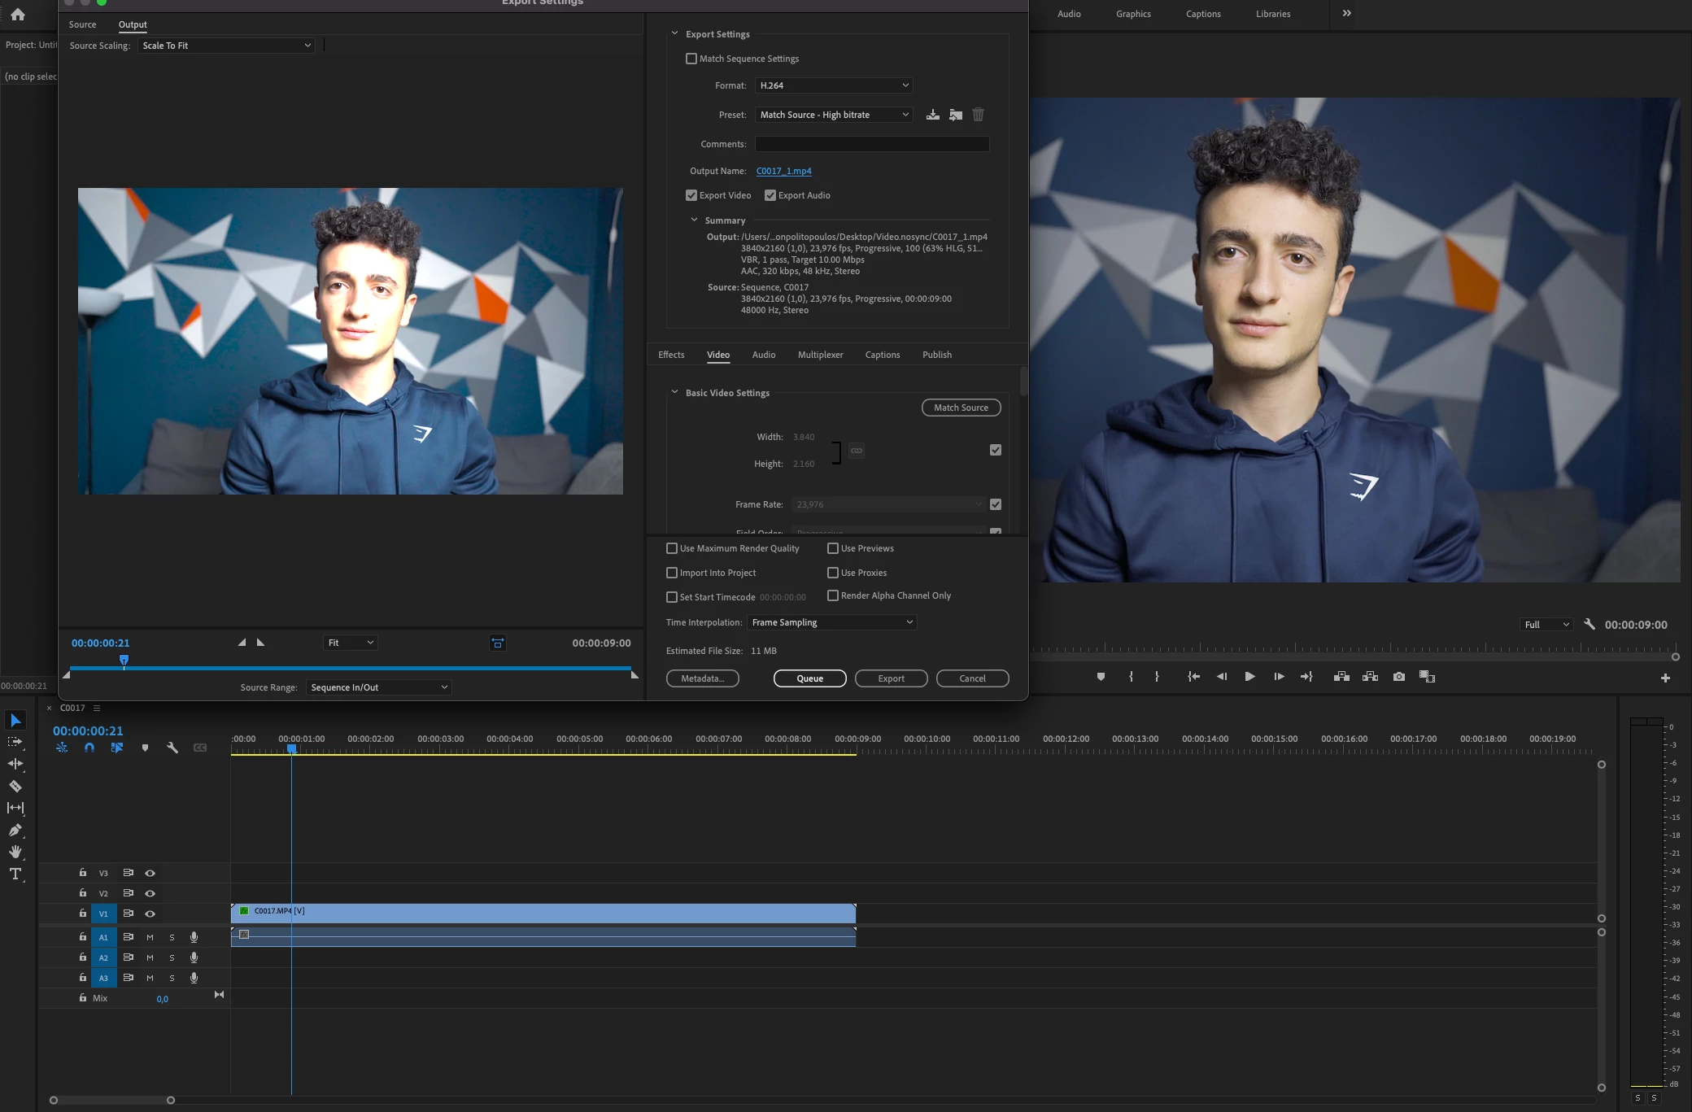The image size is (1692, 1112).
Task: Click the Home icon
Action: point(18,14)
